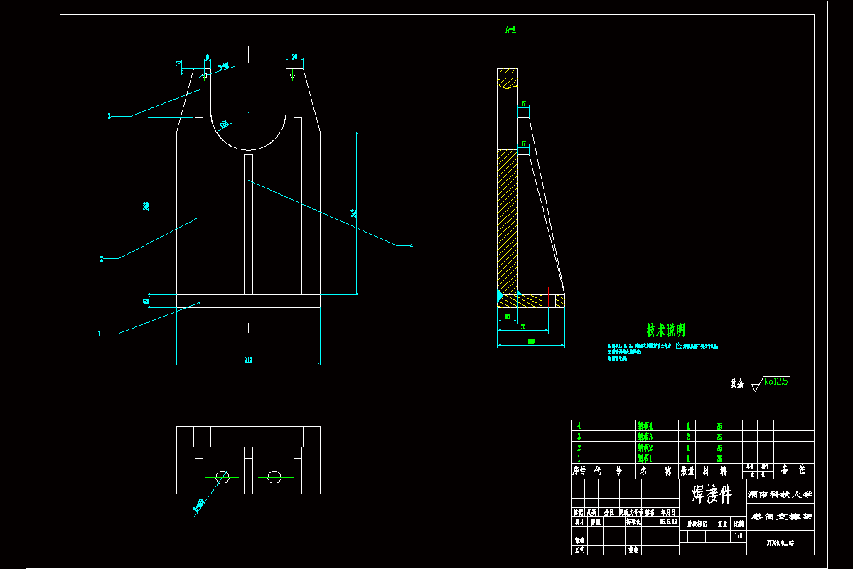Image resolution: width=853 pixels, height=569 pixels.
Task: Click the right bolt hole circle in bottom view
Action: (274, 476)
